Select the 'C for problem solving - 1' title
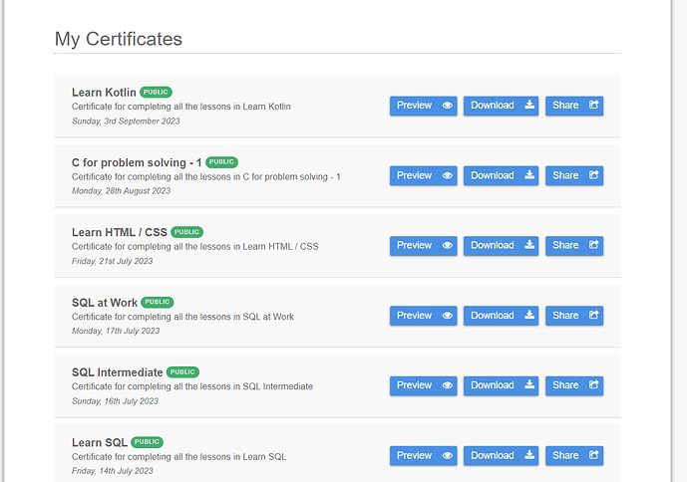Image resolution: width=687 pixels, height=482 pixels. pos(137,162)
